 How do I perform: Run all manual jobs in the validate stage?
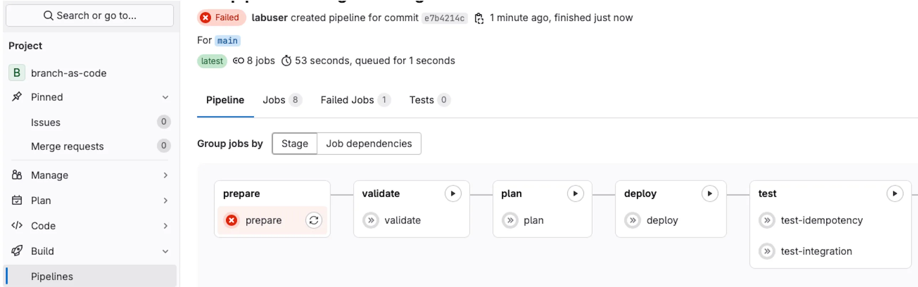click(x=453, y=193)
